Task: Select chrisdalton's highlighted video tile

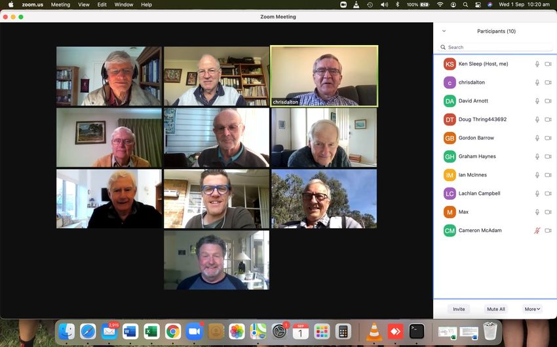Action: coord(324,76)
